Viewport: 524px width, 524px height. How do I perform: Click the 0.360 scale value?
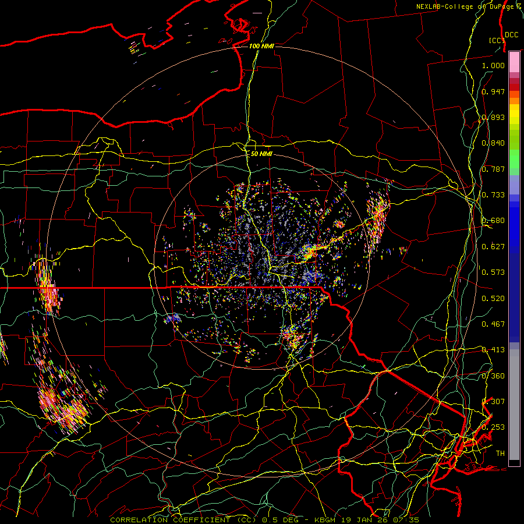pos(493,376)
